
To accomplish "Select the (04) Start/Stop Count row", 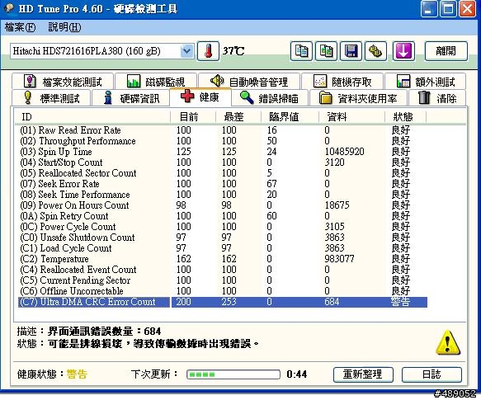I will click(223, 162).
